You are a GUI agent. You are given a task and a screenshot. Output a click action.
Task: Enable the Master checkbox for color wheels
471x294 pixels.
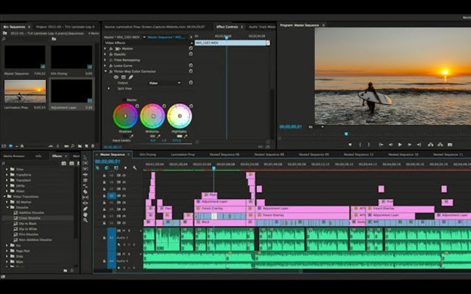click(124, 100)
